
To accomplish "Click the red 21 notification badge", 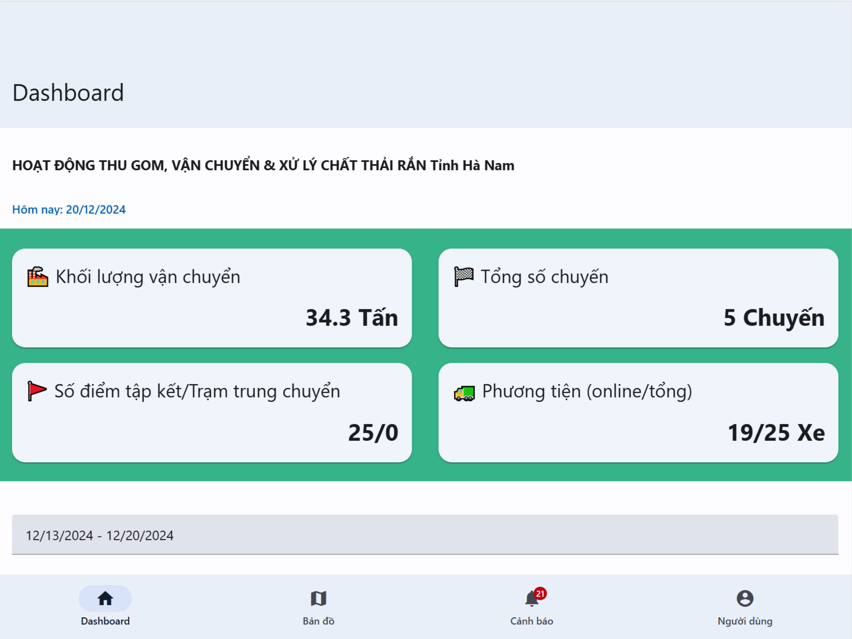I will tap(540, 593).
